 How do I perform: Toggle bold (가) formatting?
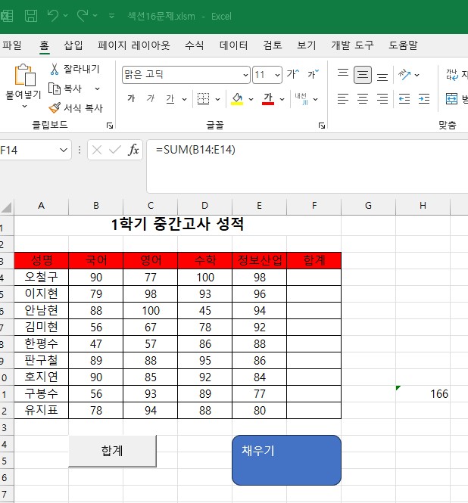(x=131, y=99)
